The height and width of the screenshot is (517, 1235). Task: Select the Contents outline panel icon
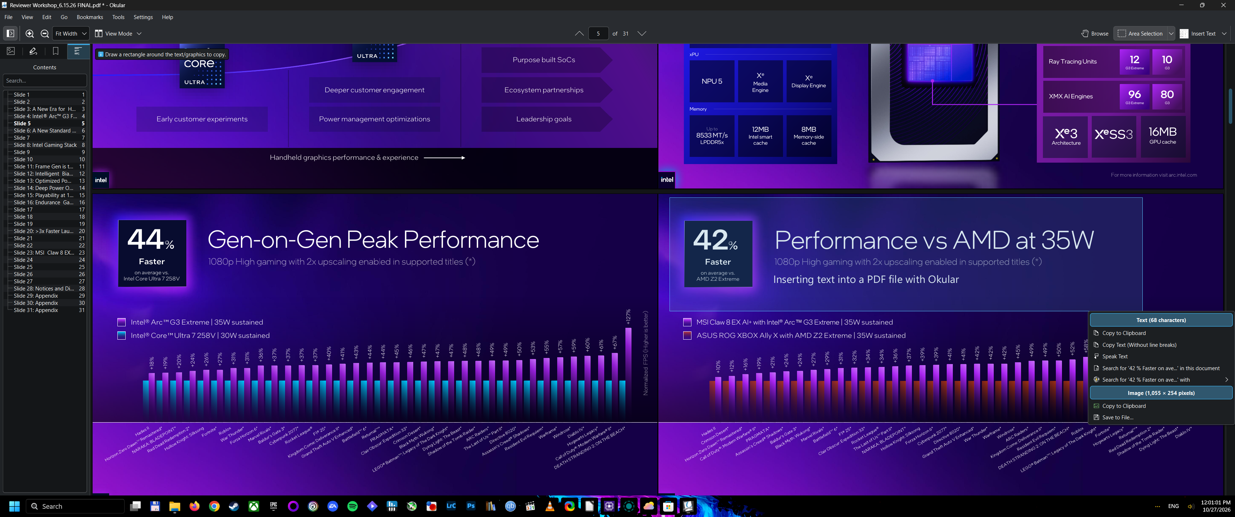coord(78,51)
